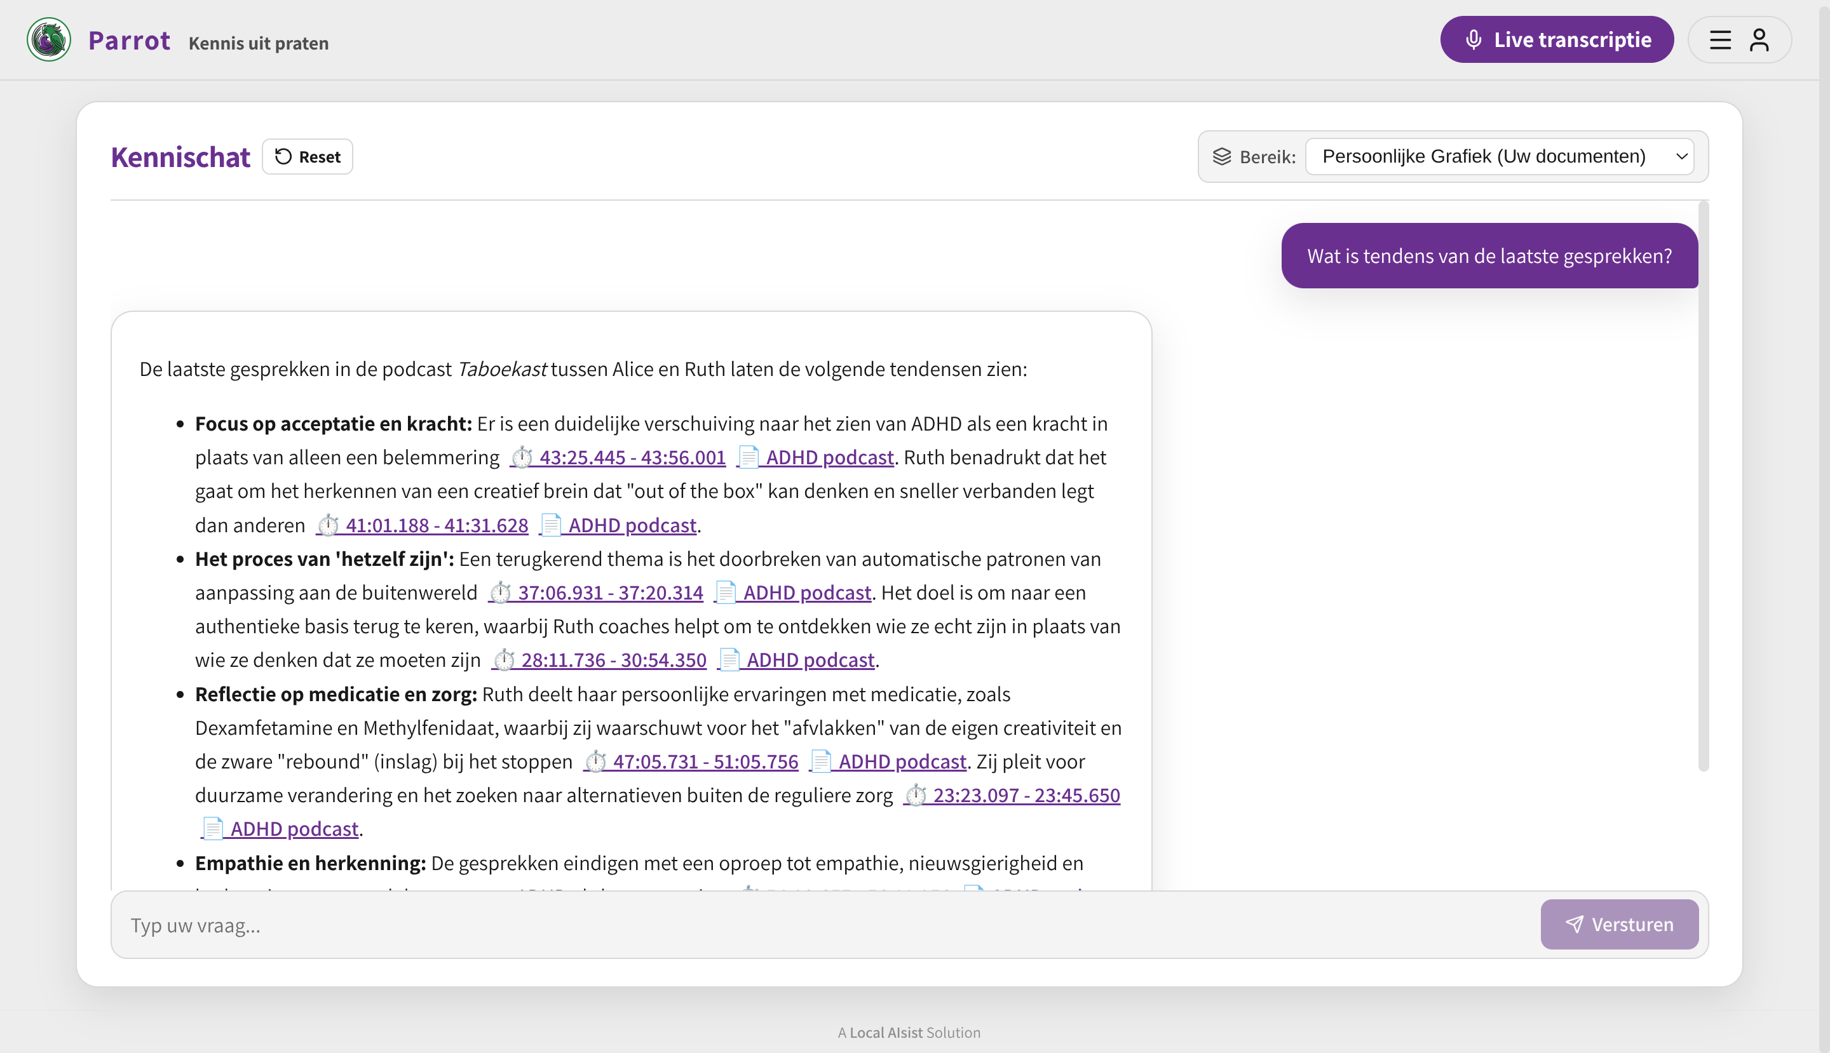This screenshot has height=1053, width=1830.
Task: Open timestamp 37:06.931 - 37:20.314
Action: [x=596, y=593]
